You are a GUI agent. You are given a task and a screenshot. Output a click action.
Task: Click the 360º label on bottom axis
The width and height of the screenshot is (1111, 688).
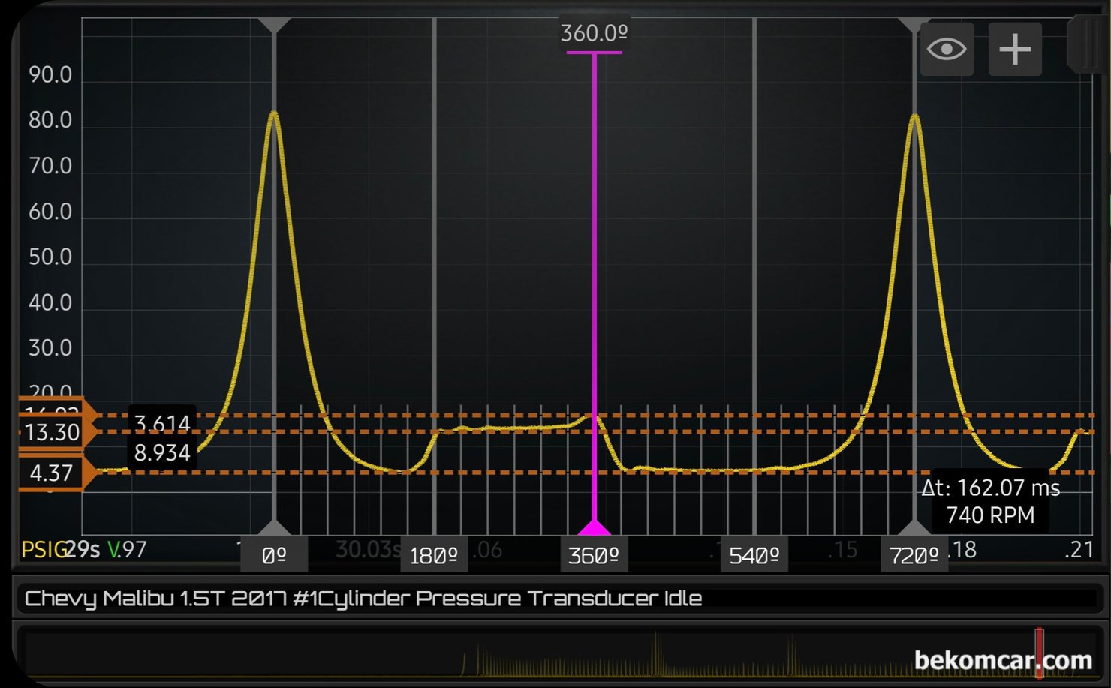[593, 555]
